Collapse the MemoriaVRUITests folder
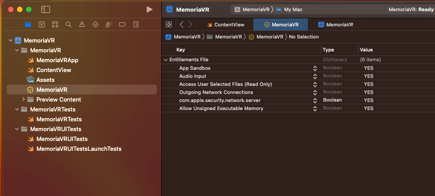The width and height of the screenshot is (435, 196). [17, 129]
